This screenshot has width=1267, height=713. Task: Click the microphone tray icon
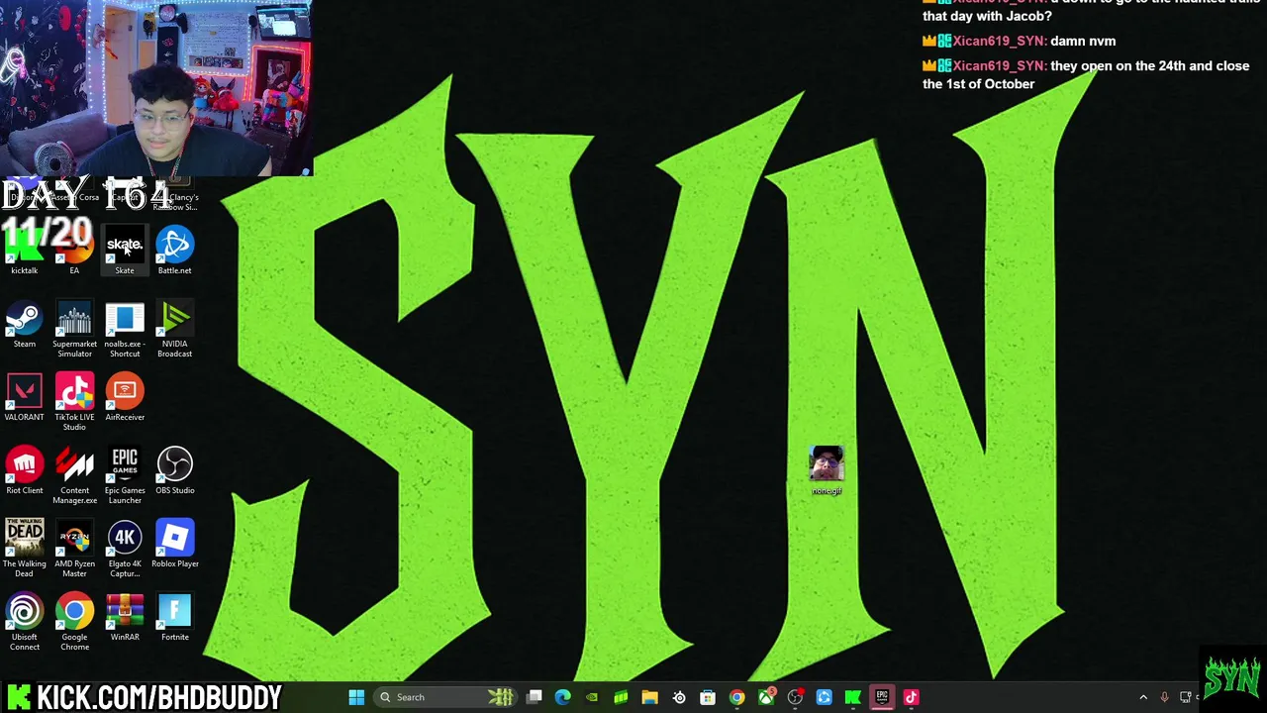[1164, 697]
